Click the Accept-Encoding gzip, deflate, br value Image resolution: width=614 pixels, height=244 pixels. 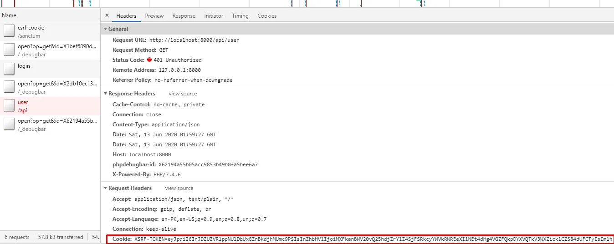tap(185, 209)
